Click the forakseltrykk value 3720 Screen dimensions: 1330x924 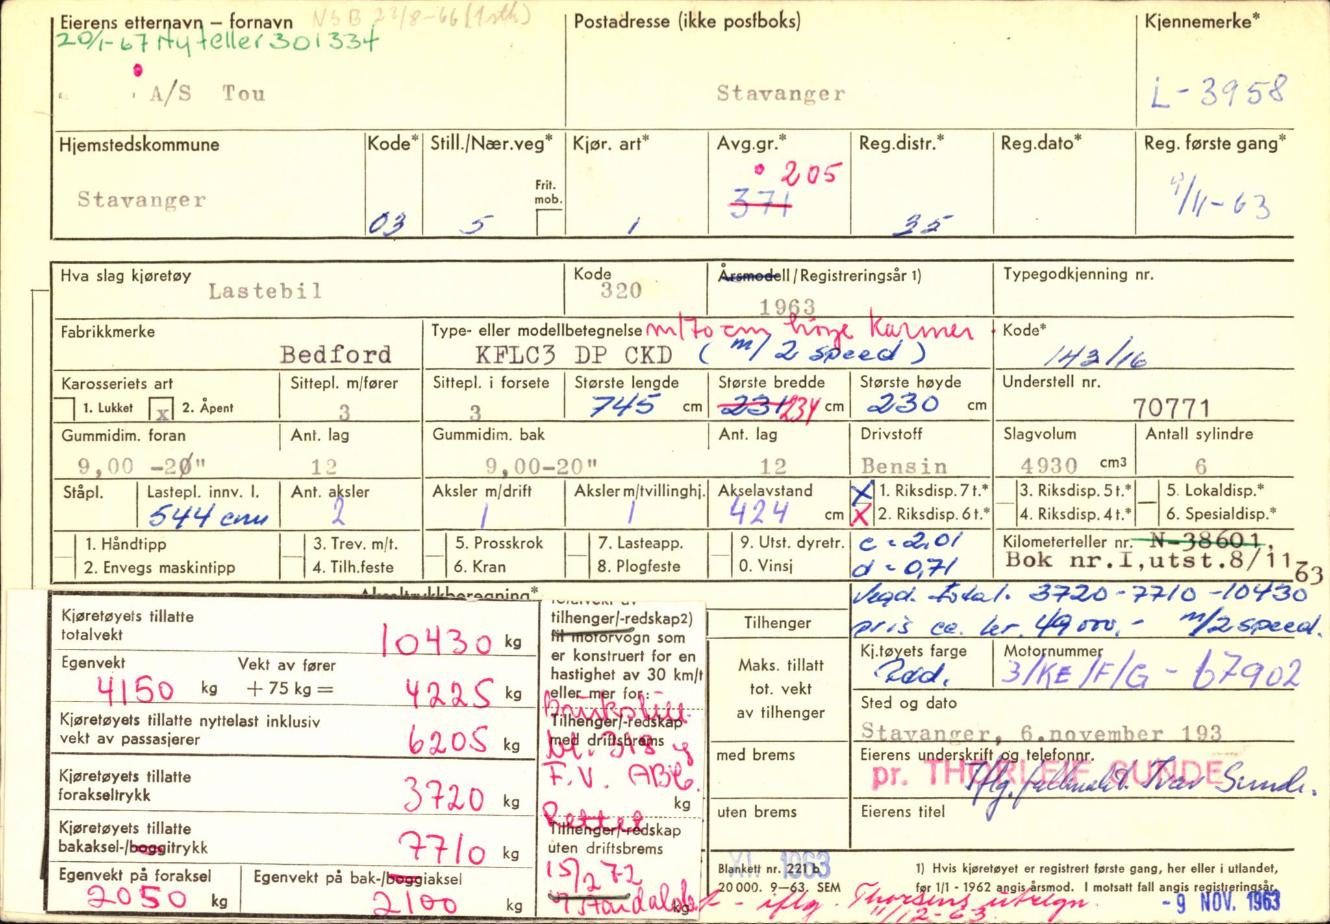point(444,795)
